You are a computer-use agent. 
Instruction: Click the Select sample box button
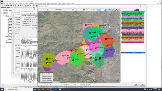tap(30, 17)
